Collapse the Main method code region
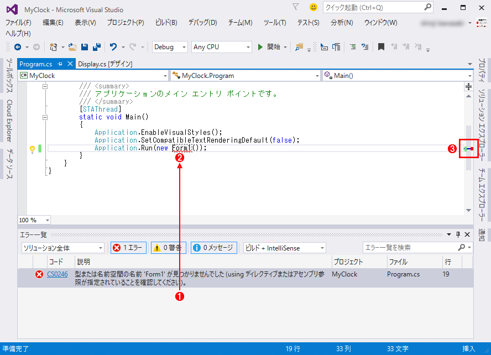 pyautogui.click(x=45, y=117)
